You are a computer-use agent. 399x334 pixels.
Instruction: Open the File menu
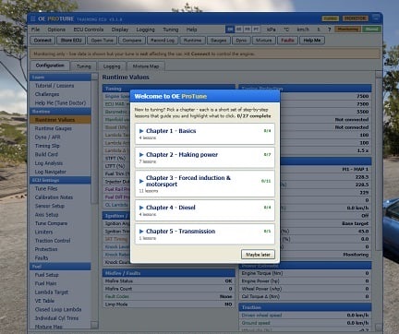point(35,30)
